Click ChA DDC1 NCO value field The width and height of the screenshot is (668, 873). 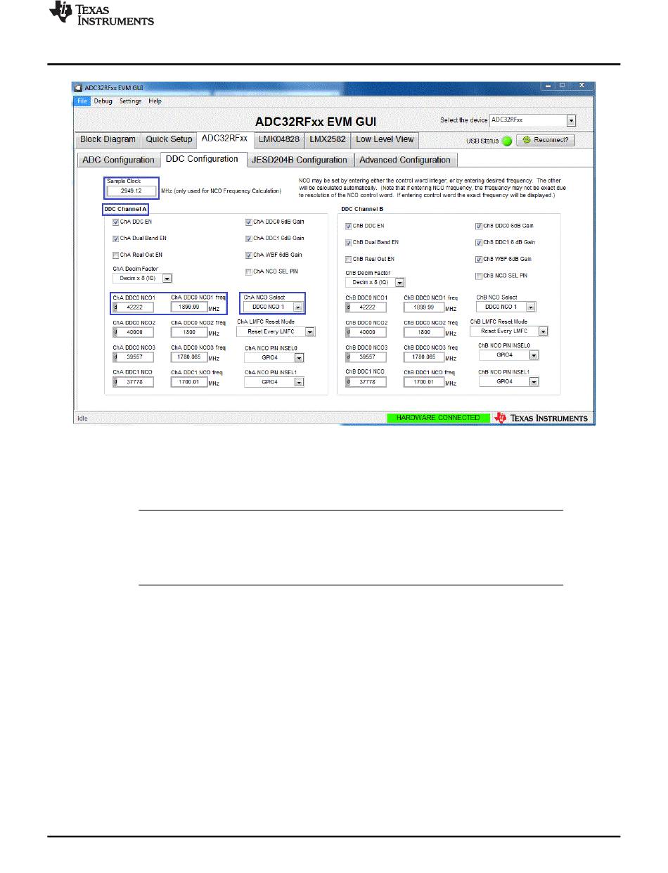point(134,382)
